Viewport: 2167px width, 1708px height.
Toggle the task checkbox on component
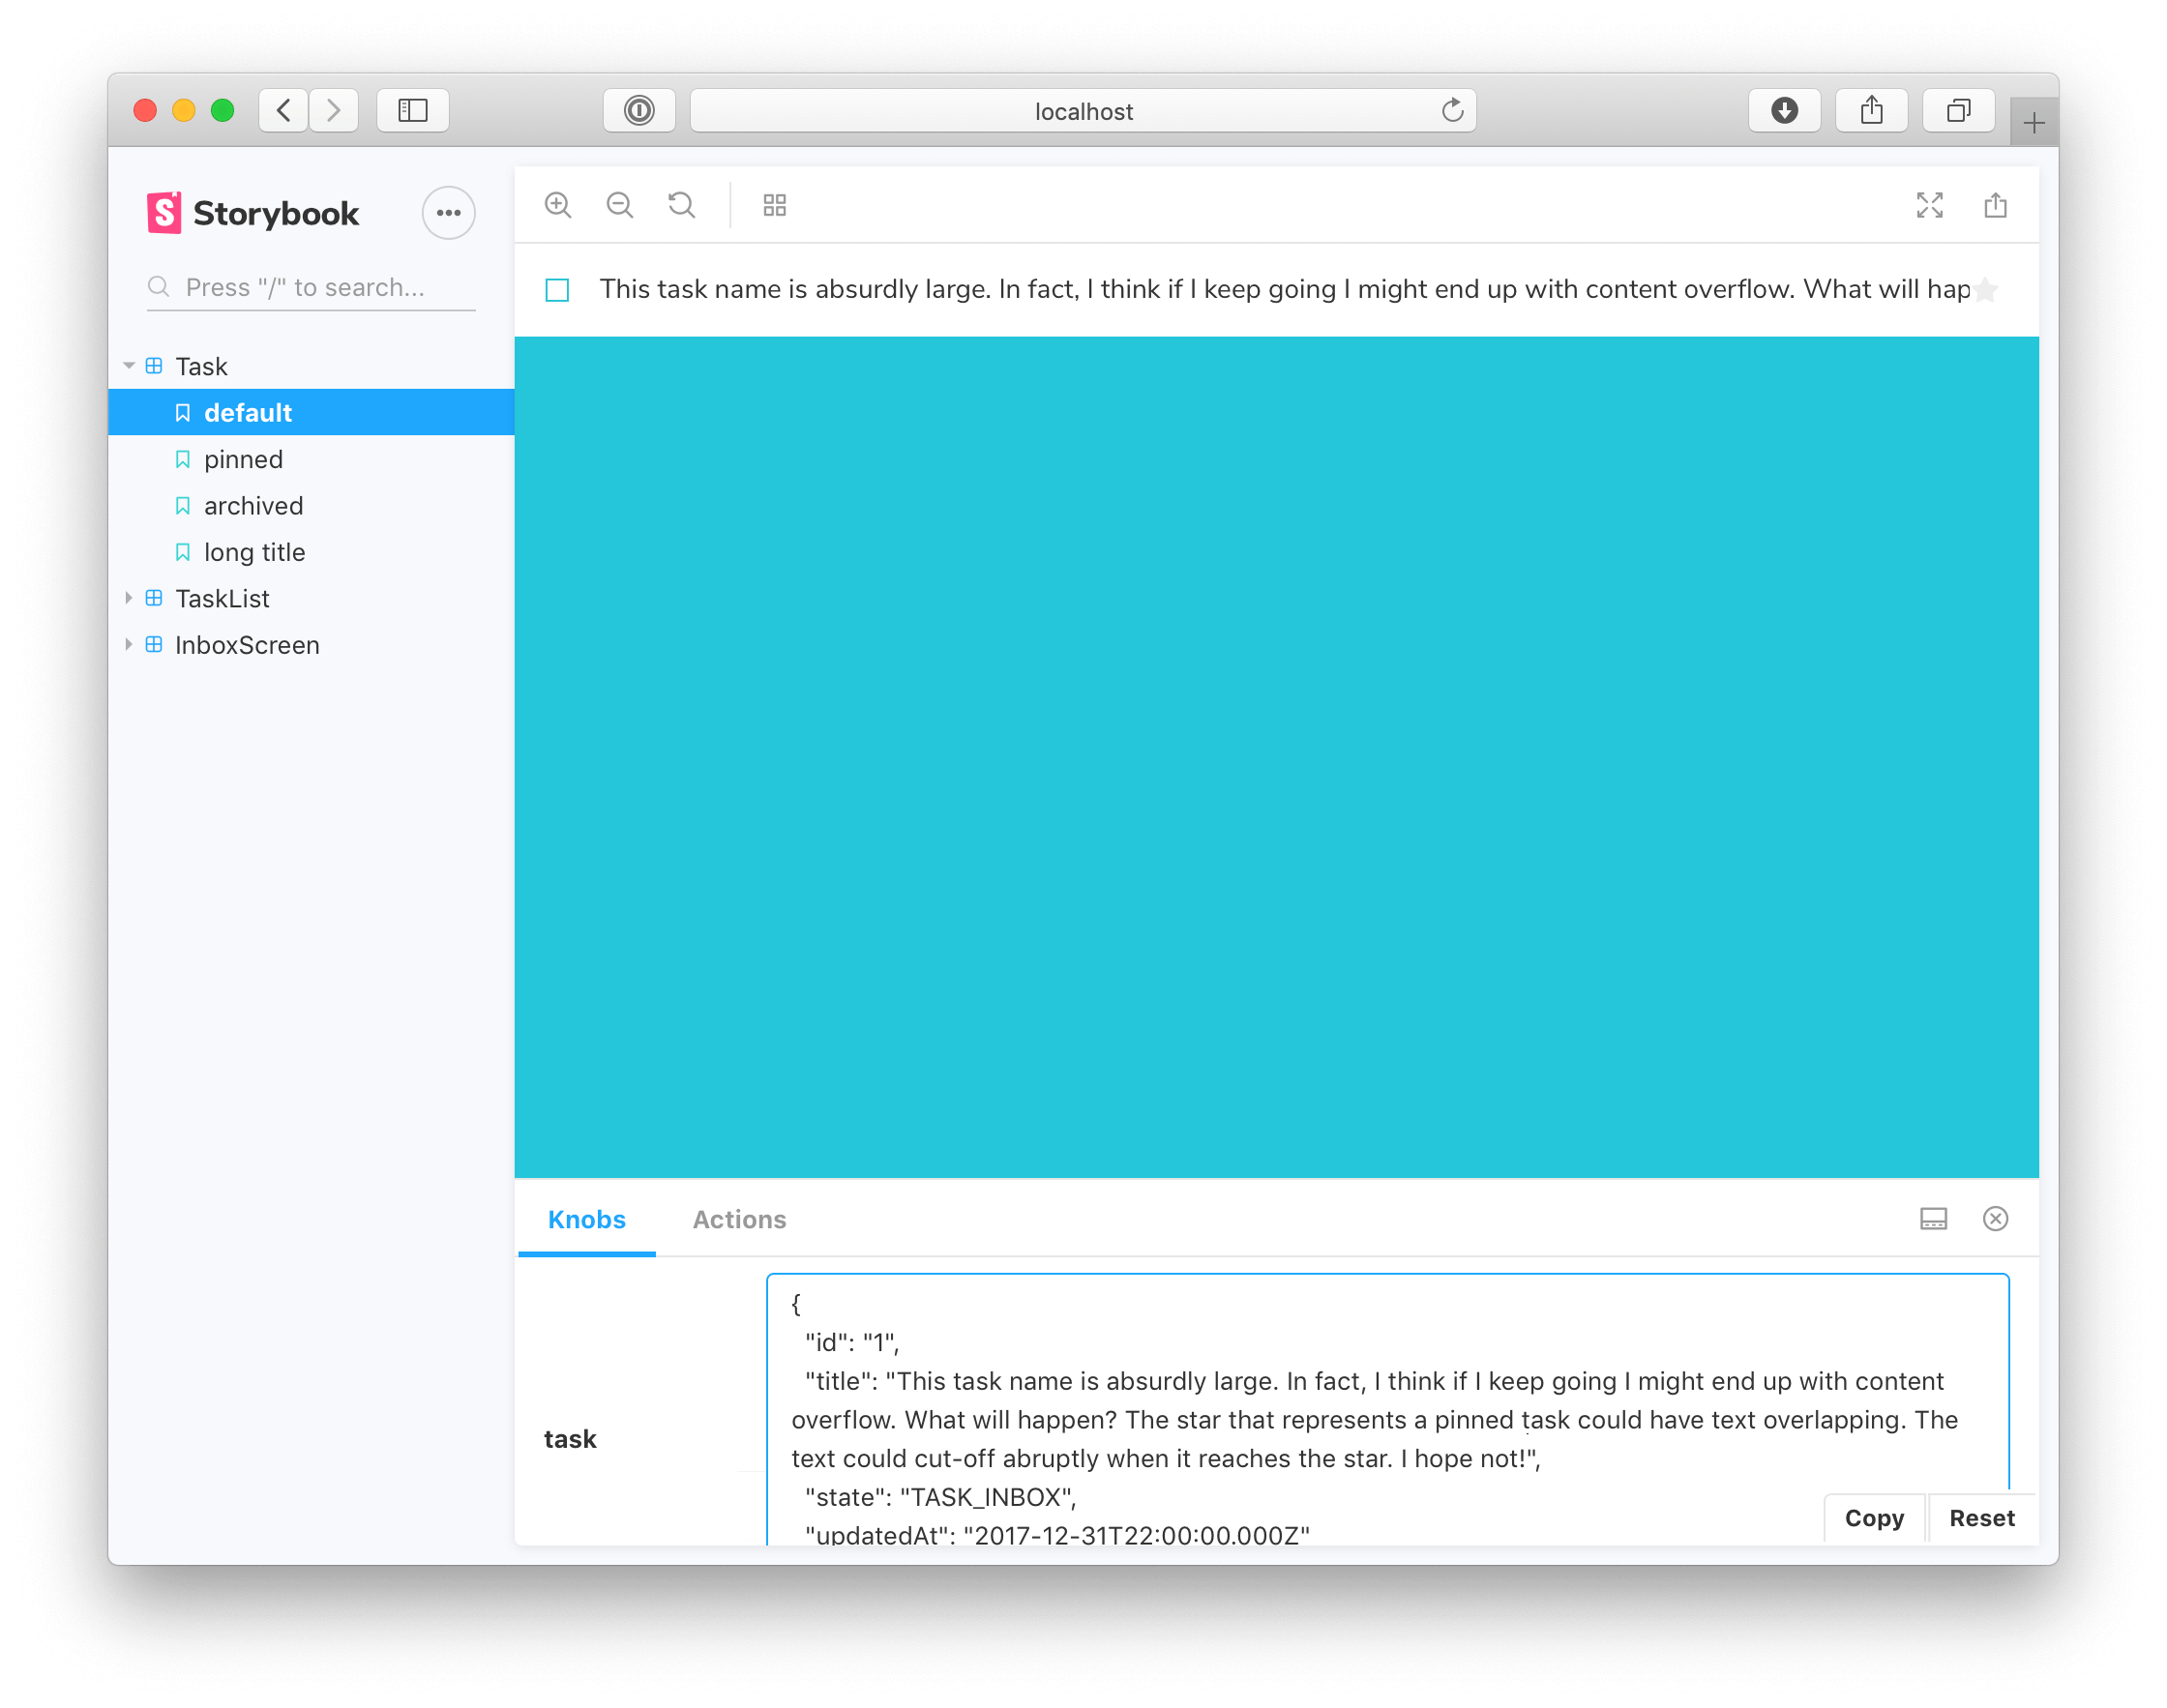point(557,288)
